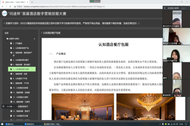190x126 pixels.
Task: Collapse the 初赛学习资料 folder chevron
Action: point(35,39)
